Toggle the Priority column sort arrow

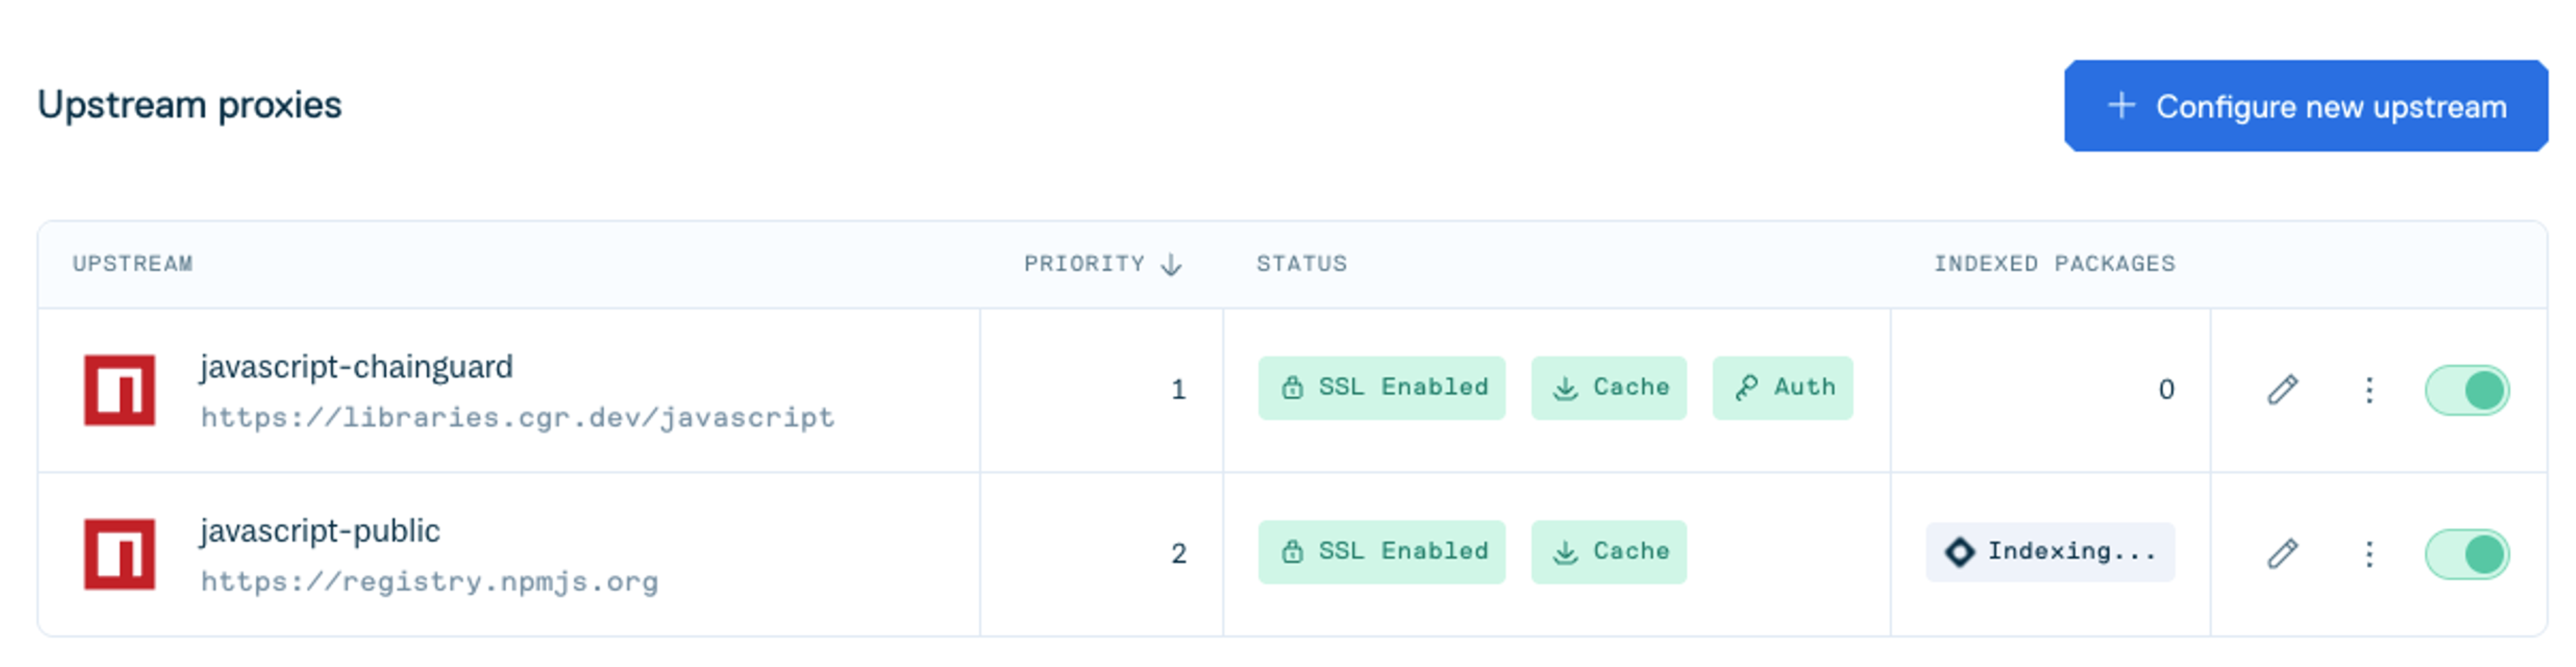1171,264
